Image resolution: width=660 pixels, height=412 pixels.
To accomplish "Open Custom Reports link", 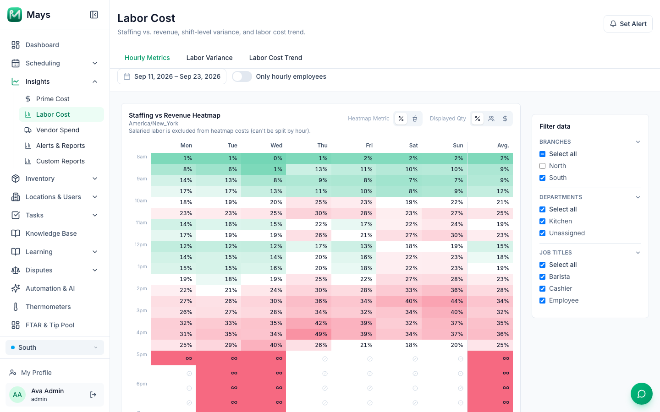I will pos(61,161).
